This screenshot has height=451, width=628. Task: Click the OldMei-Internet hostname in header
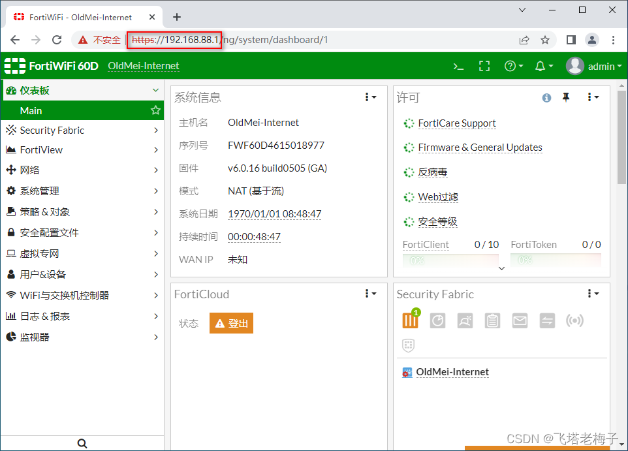click(x=144, y=66)
